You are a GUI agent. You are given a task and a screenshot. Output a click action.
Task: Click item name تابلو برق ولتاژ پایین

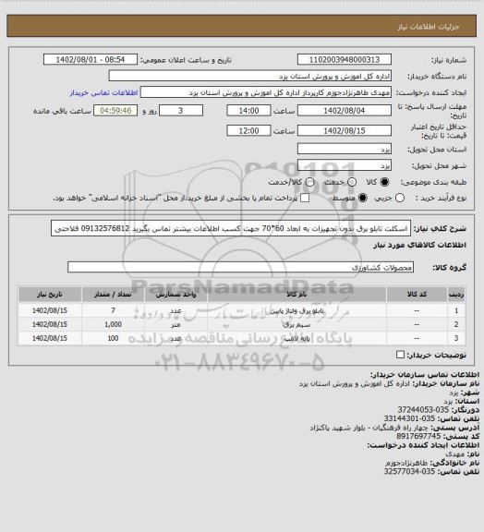point(296,310)
